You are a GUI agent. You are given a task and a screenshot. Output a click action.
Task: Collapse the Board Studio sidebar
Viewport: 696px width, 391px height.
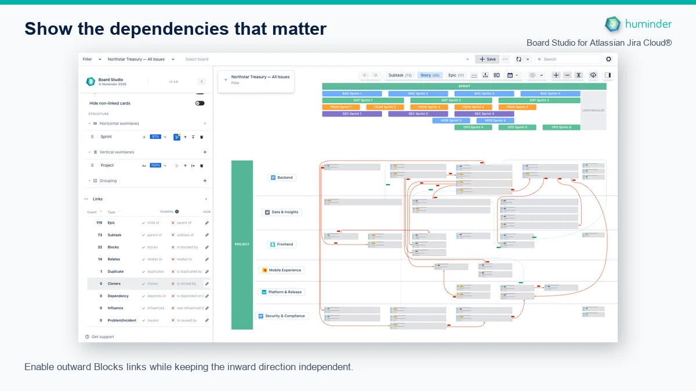click(201, 82)
